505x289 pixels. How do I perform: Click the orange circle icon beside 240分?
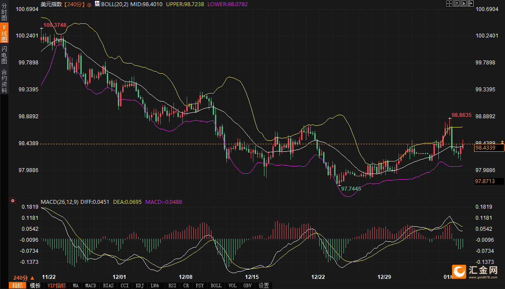(x=90, y=4)
